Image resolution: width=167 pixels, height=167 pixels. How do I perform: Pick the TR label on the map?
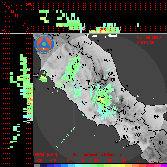click(88, 82)
